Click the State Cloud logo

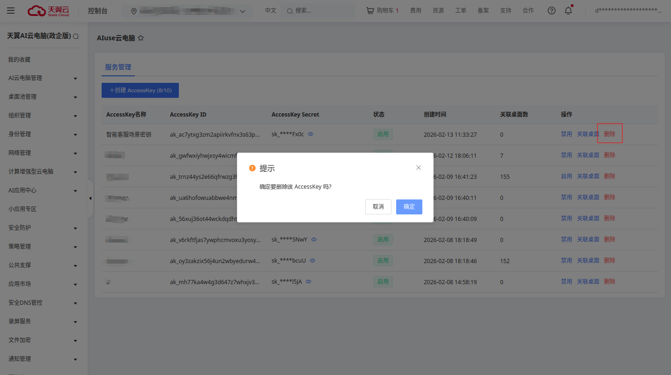coord(48,10)
